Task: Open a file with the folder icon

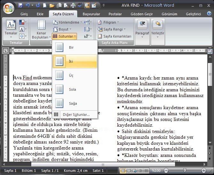Action: point(52,6)
